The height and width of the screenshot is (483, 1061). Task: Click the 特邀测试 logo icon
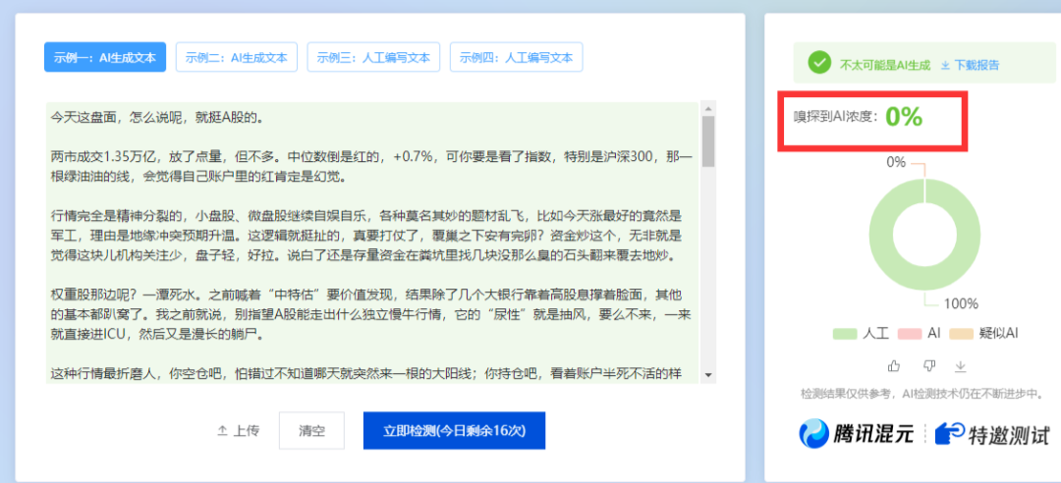[x=950, y=434]
